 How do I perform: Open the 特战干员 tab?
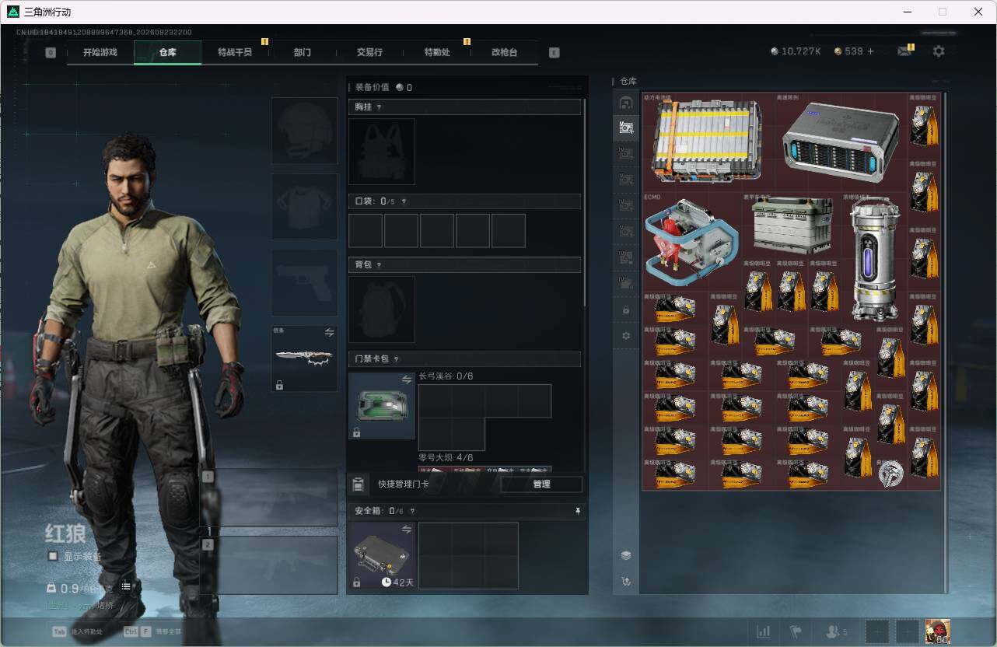pyautogui.click(x=235, y=52)
